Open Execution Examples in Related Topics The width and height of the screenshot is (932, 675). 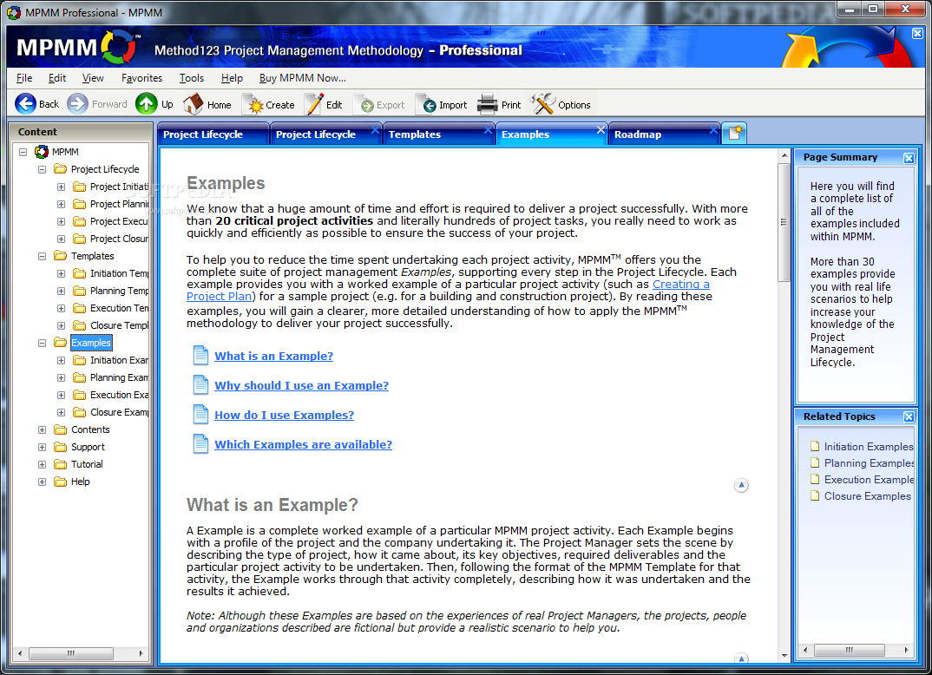[869, 480]
